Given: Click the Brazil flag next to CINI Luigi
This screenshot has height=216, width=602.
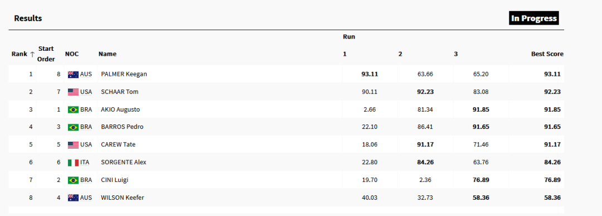Looking at the screenshot, I should point(74,180).
